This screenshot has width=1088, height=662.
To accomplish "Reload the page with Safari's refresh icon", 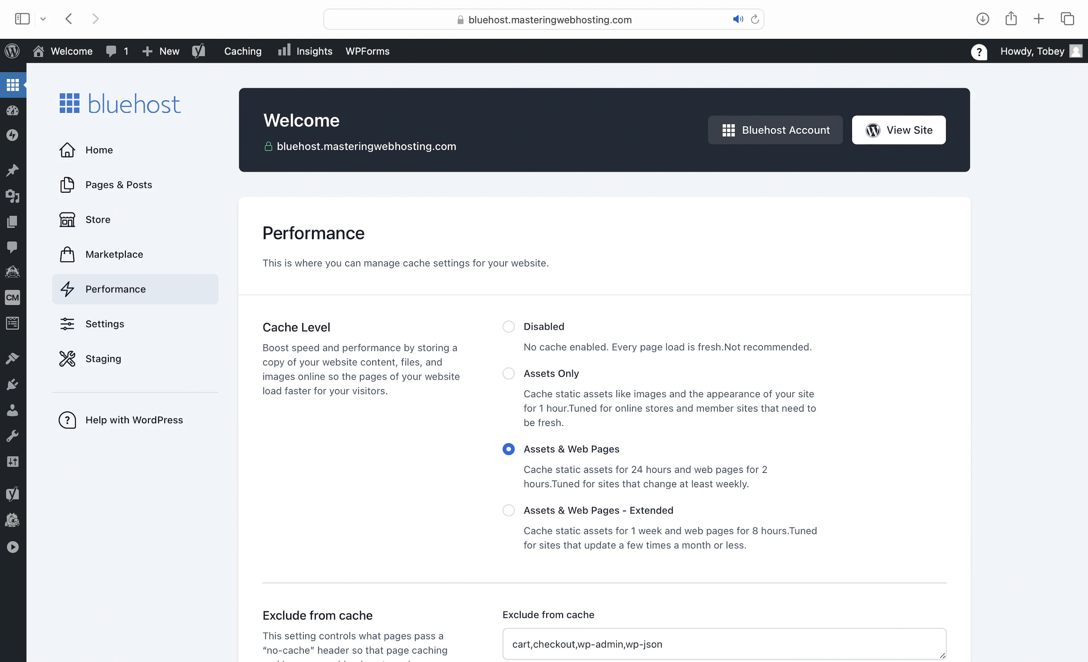I will tap(755, 19).
